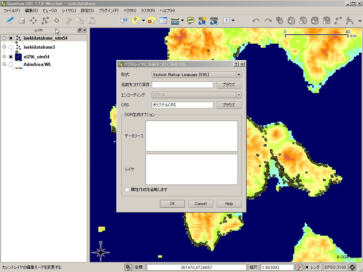The width and height of the screenshot is (363, 272).
Task: Click the Deselect Features icon
Action: 151,21
